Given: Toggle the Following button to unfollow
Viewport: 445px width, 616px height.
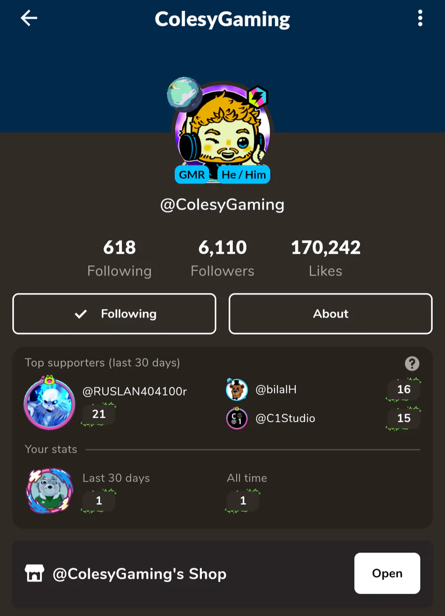Looking at the screenshot, I should coord(114,314).
